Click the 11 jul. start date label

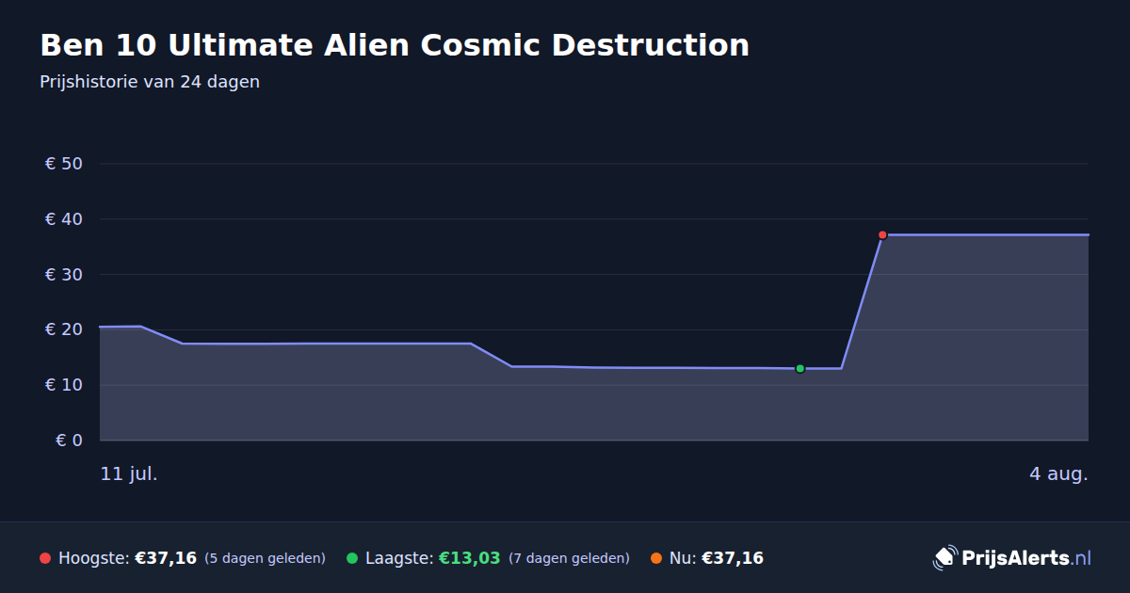(x=129, y=473)
